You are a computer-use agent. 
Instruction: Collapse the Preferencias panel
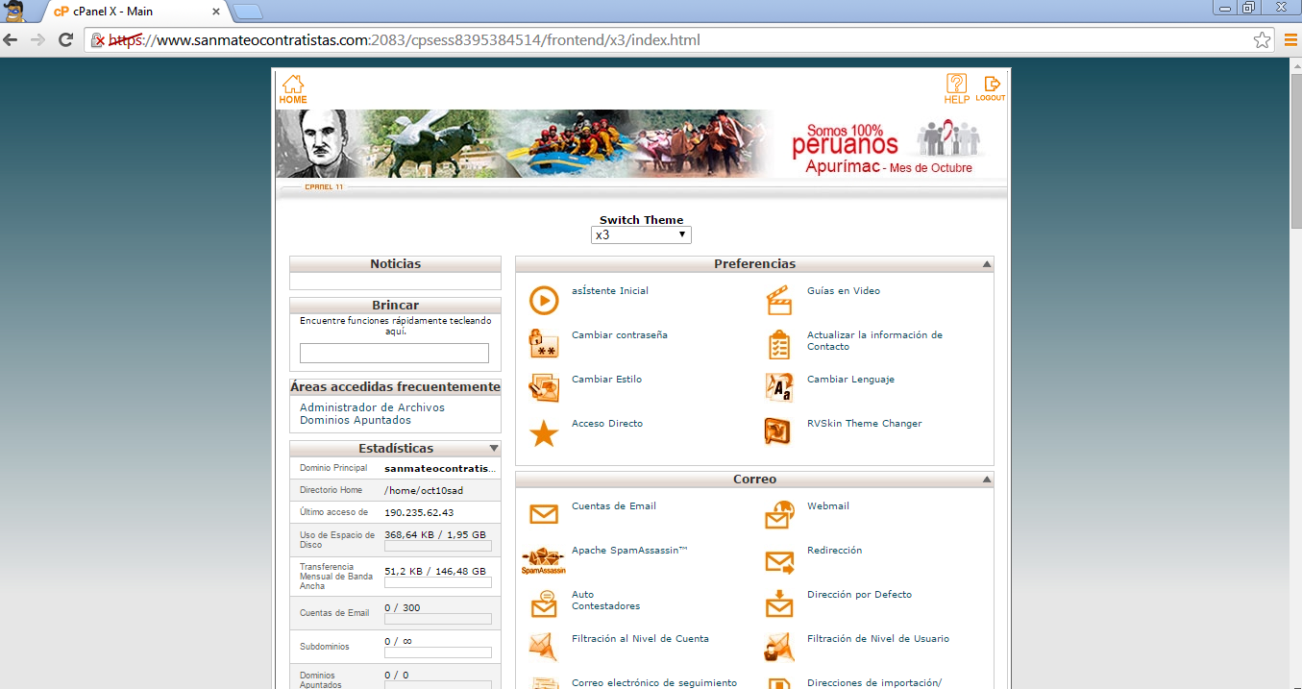(x=985, y=263)
